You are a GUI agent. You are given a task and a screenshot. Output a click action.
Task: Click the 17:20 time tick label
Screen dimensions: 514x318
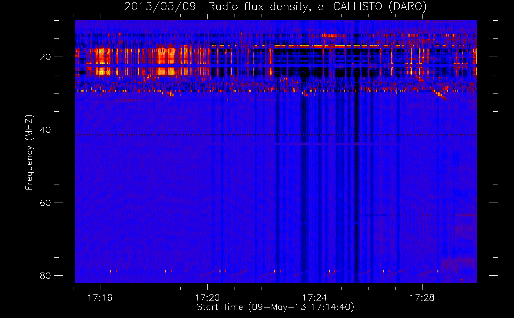tap(207, 298)
